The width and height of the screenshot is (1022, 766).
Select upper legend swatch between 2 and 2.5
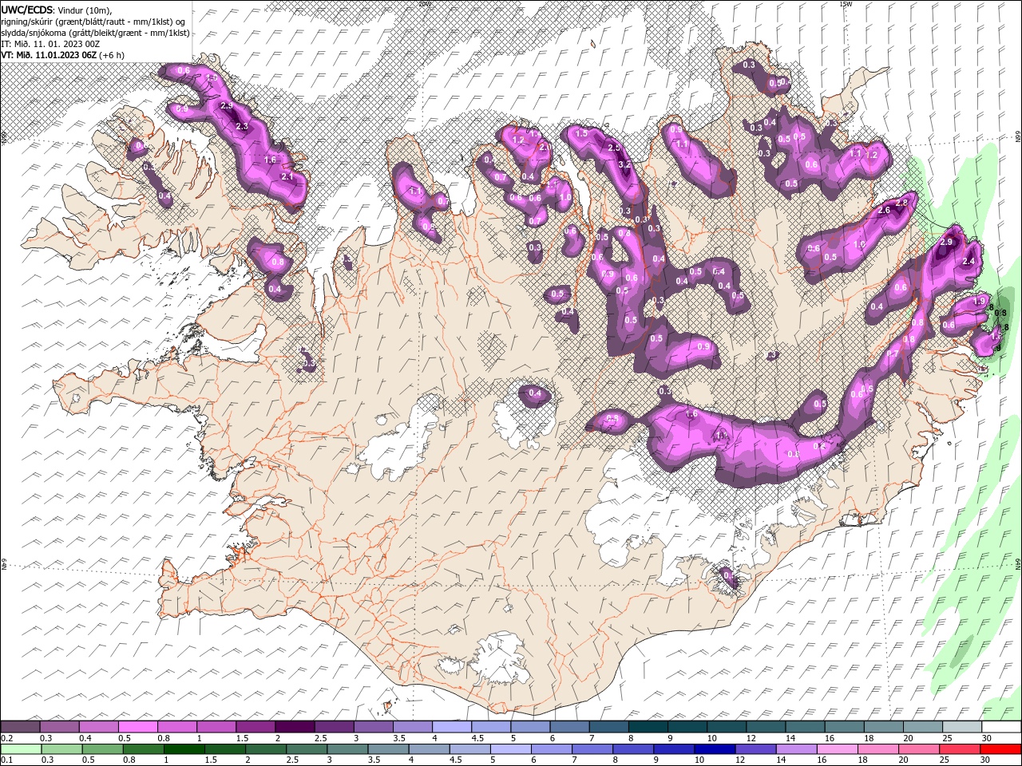click(x=295, y=727)
